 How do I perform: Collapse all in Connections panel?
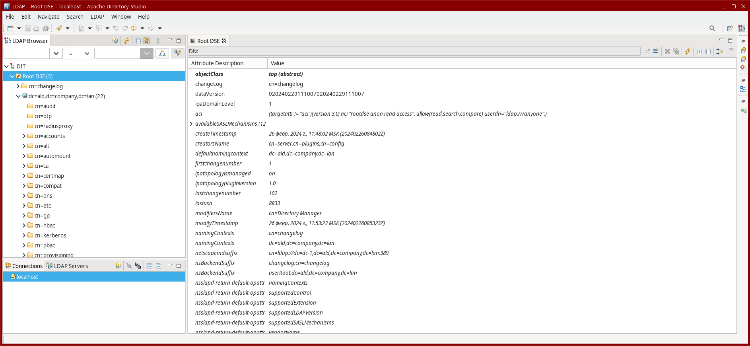159,266
